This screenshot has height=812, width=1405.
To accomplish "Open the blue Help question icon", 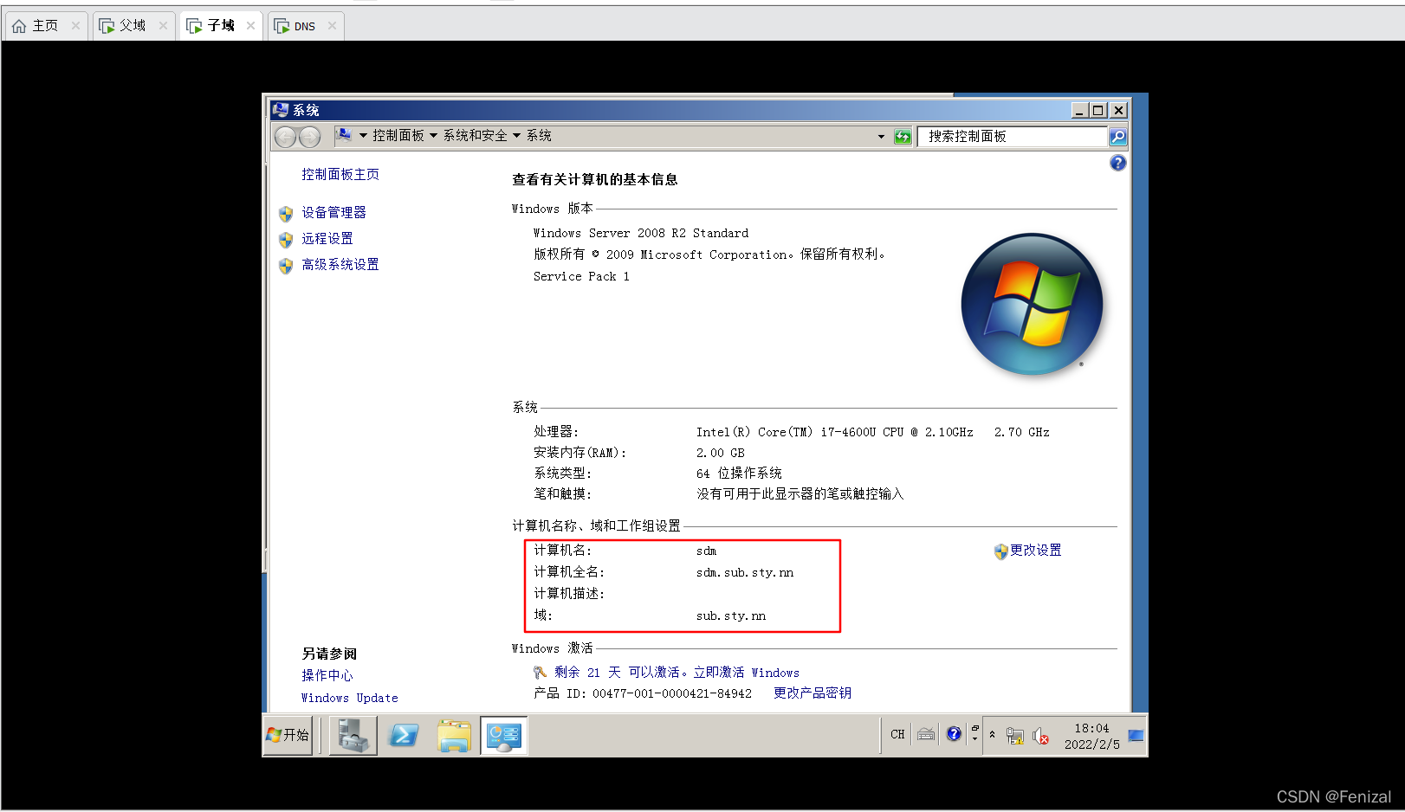I will click(1118, 163).
